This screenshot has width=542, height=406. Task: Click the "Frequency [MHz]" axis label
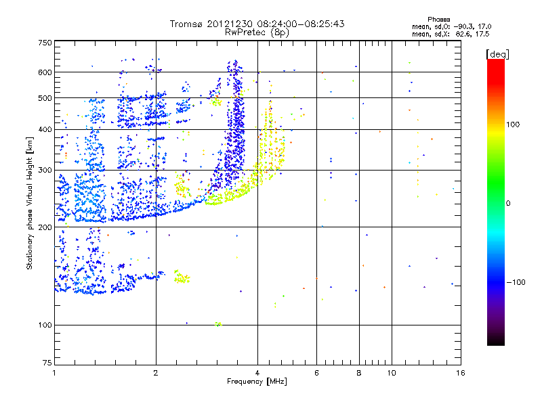click(x=257, y=382)
